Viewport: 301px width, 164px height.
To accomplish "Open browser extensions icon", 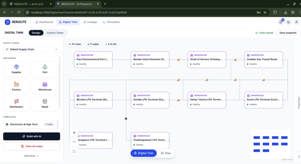I will click(275, 12).
